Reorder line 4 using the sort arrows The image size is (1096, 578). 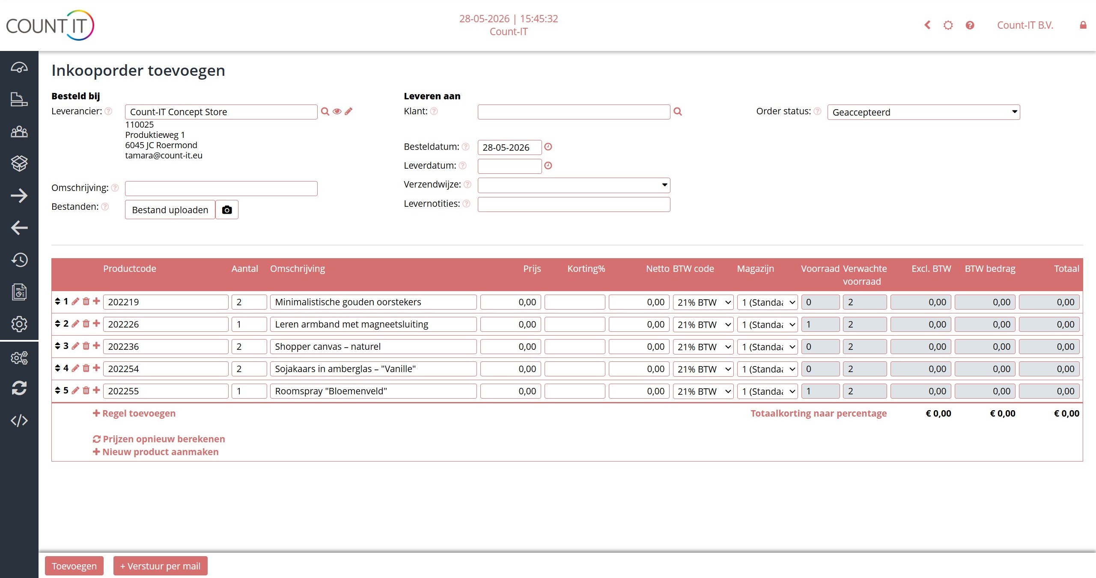pos(57,368)
